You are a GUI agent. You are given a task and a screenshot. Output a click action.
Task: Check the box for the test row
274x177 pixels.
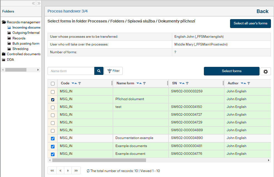click(x=53, y=107)
